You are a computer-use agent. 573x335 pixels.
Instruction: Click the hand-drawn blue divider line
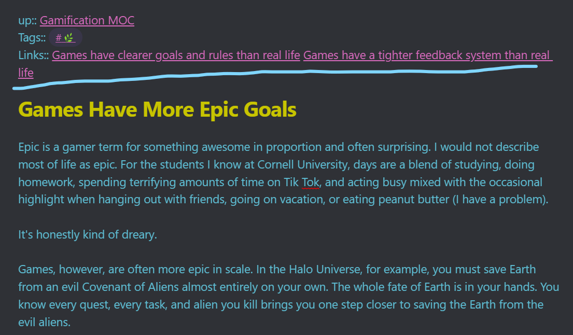[x=275, y=75]
